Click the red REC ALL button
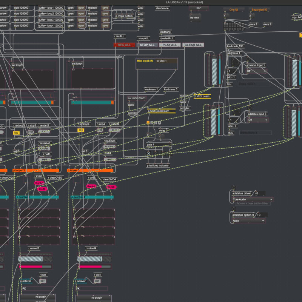The image size is (302, 302). (124, 45)
